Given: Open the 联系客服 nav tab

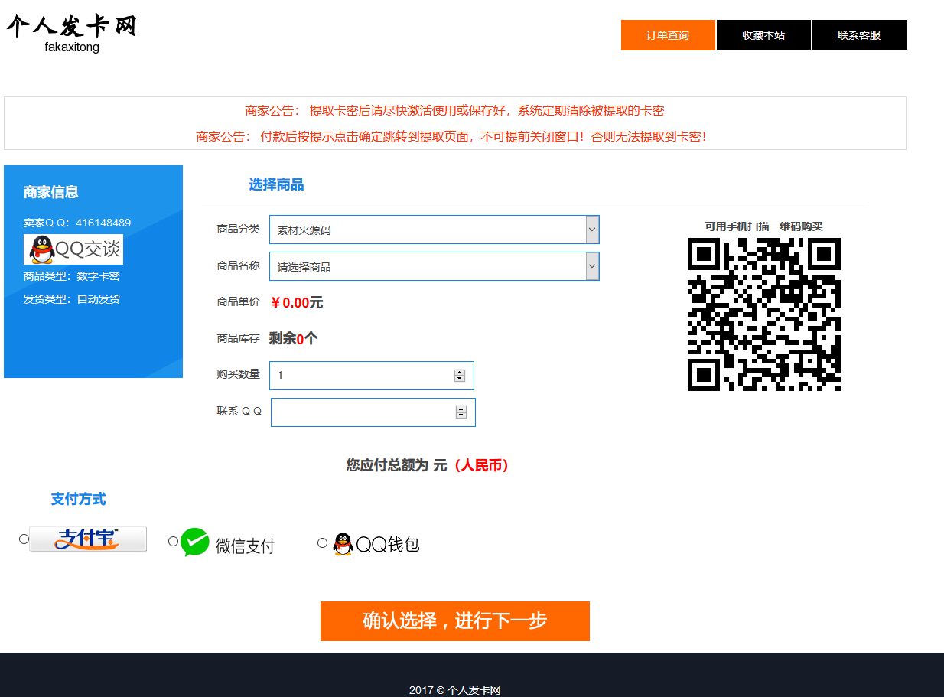Looking at the screenshot, I should coord(859,35).
